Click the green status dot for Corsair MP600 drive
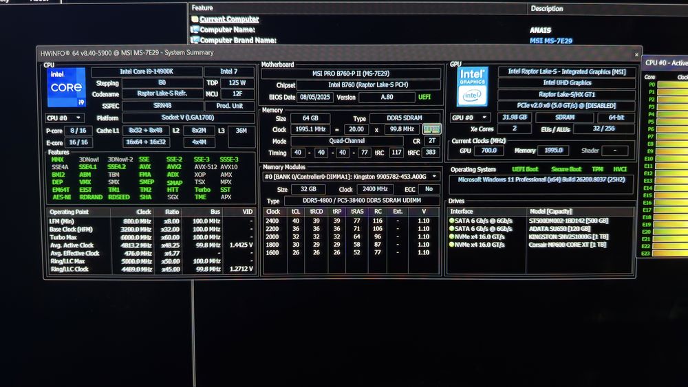 (451, 244)
